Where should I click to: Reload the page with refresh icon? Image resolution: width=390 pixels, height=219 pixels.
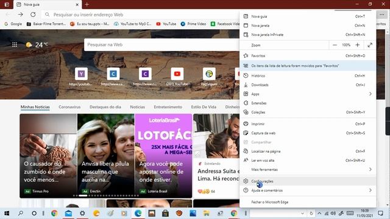(x=33, y=15)
